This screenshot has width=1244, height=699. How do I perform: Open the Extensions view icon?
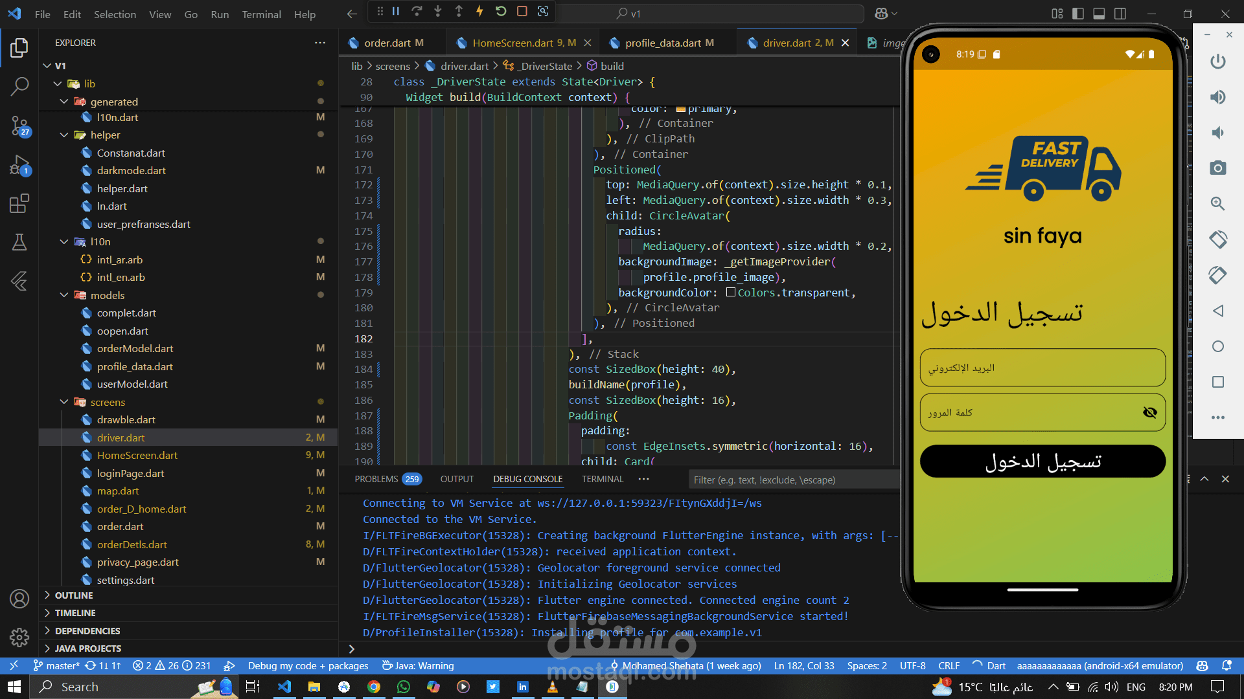pyautogui.click(x=19, y=204)
